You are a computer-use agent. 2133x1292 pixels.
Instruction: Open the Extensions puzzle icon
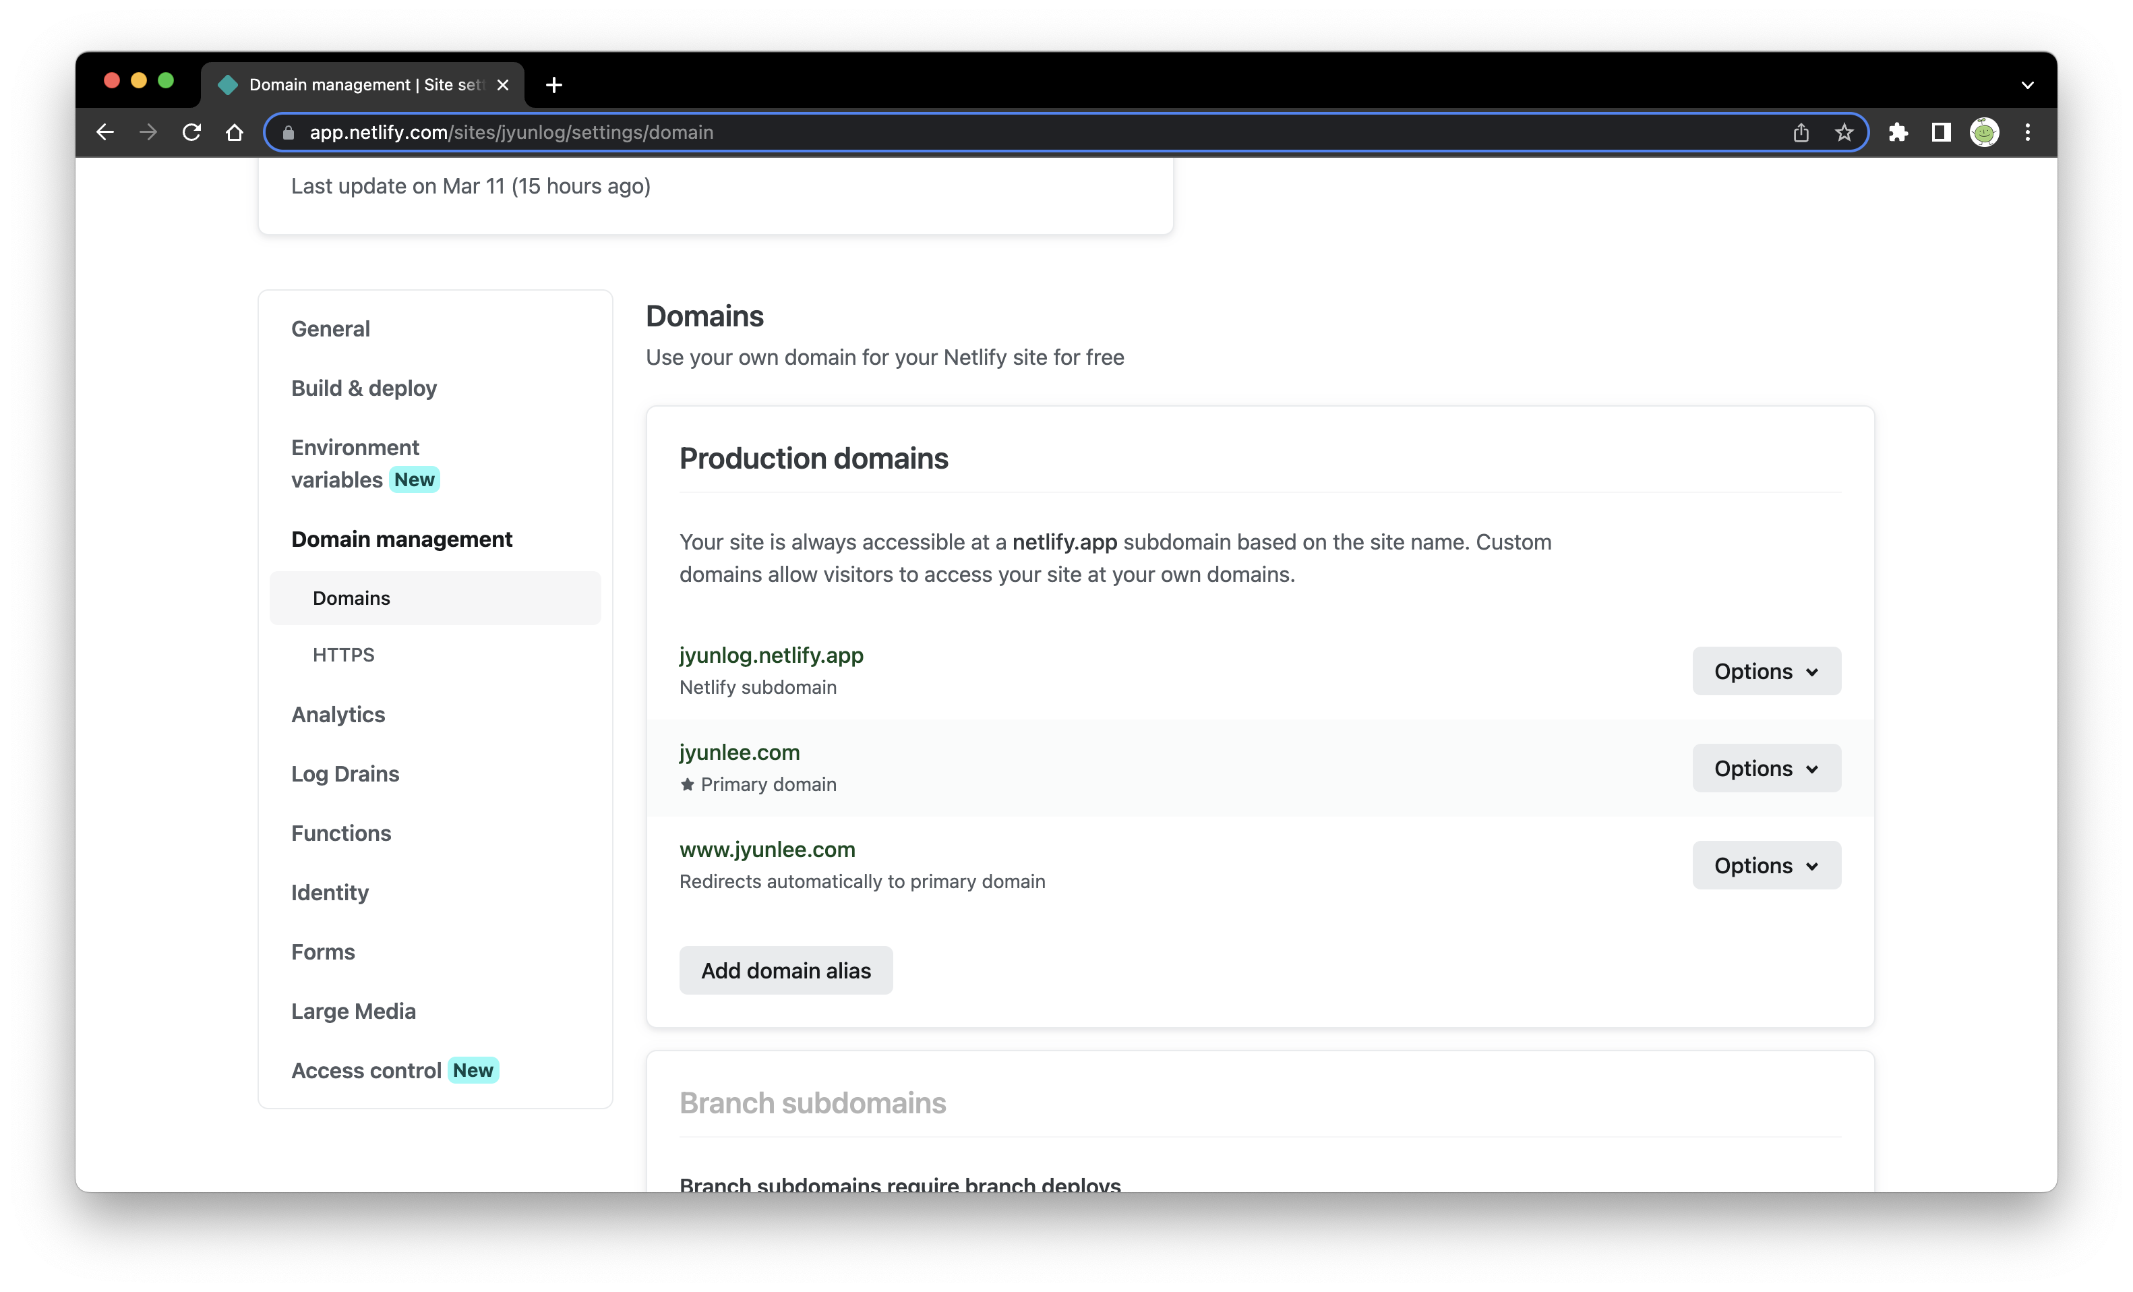click(x=1898, y=132)
